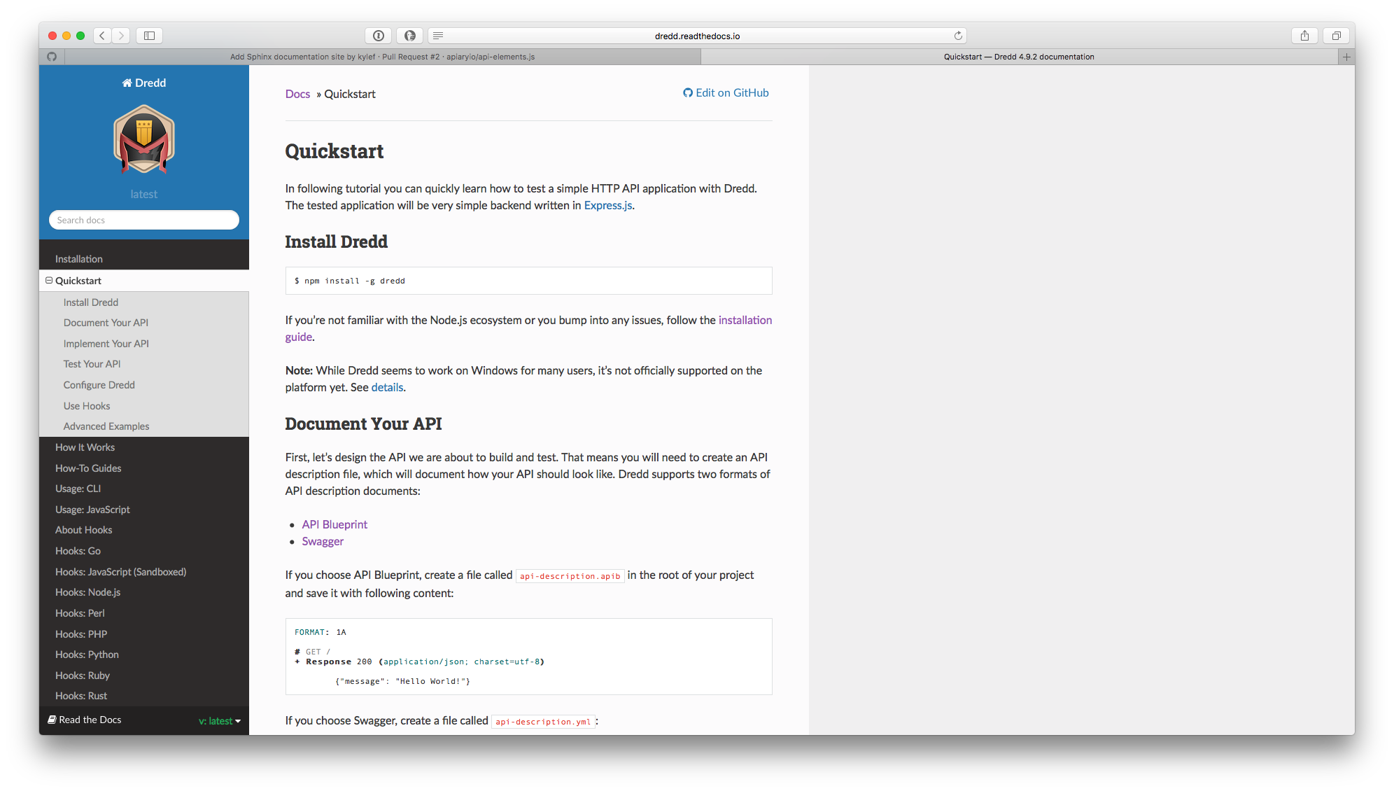Follow the Swagger link
1394x791 pixels.
click(323, 541)
